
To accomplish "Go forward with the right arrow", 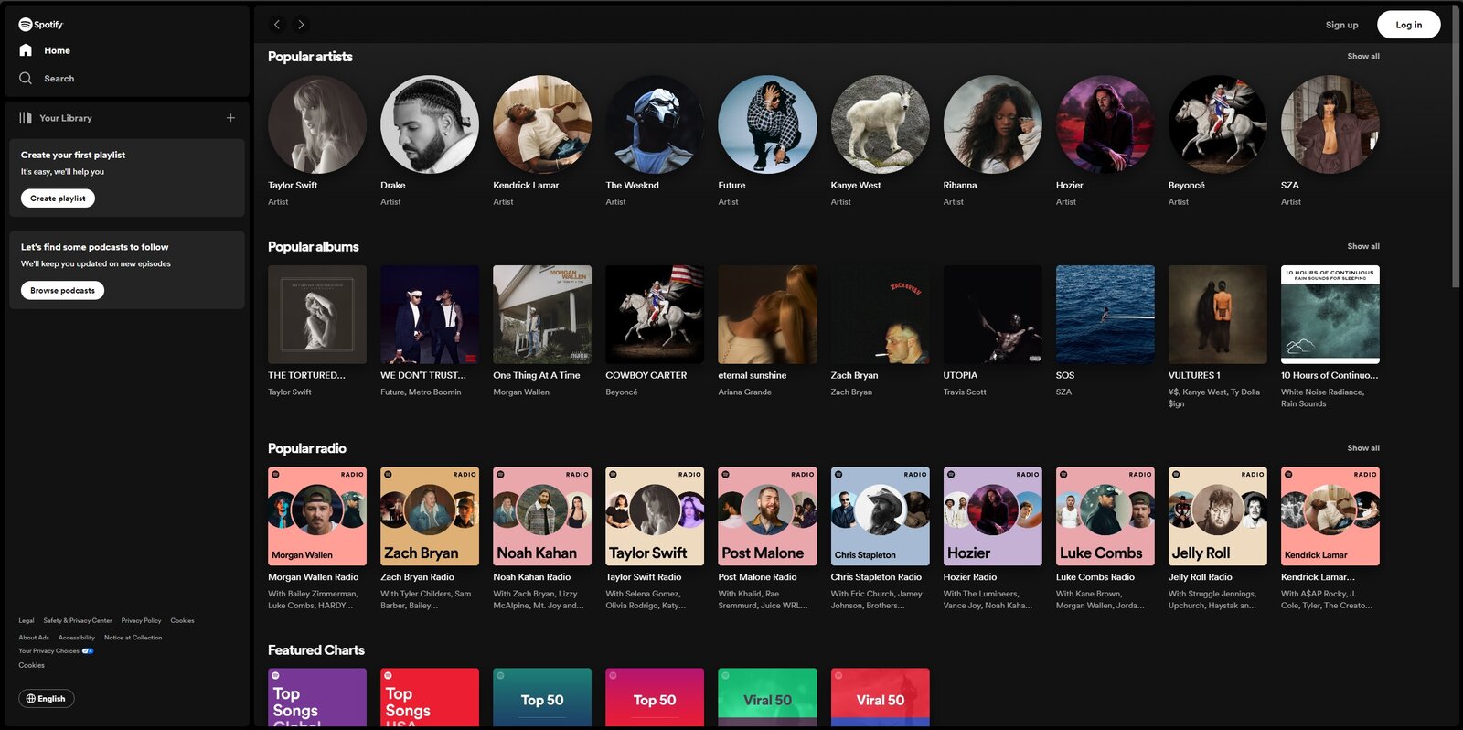I will coord(301,25).
